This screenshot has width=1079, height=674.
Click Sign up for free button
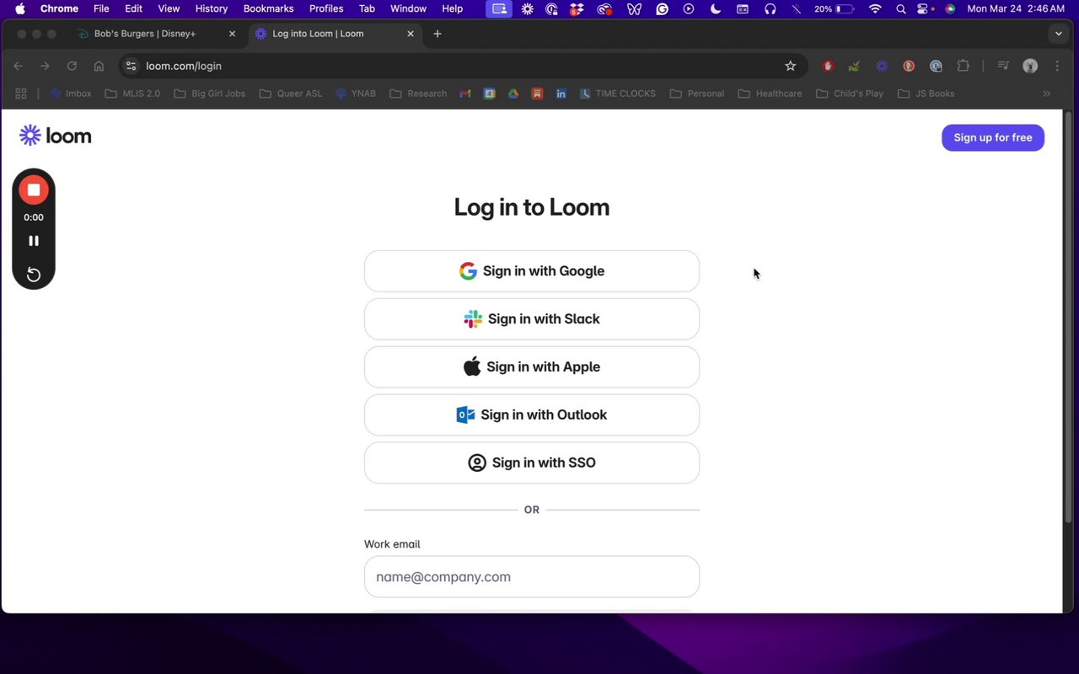[x=993, y=137]
